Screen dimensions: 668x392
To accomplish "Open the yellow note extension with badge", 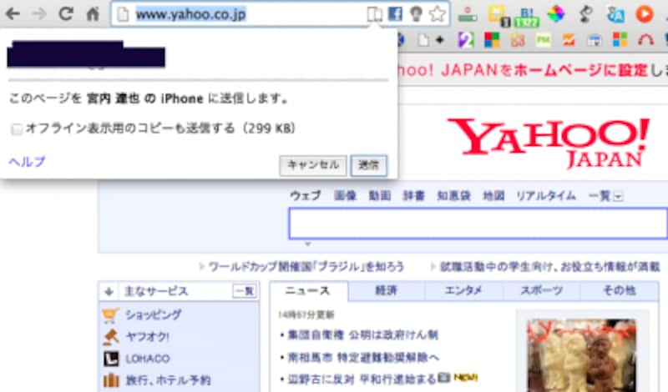I will [x=498, y=15].
